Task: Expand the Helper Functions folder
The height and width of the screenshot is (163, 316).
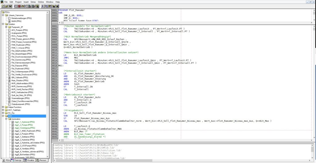Action: [x=3, y=107]
